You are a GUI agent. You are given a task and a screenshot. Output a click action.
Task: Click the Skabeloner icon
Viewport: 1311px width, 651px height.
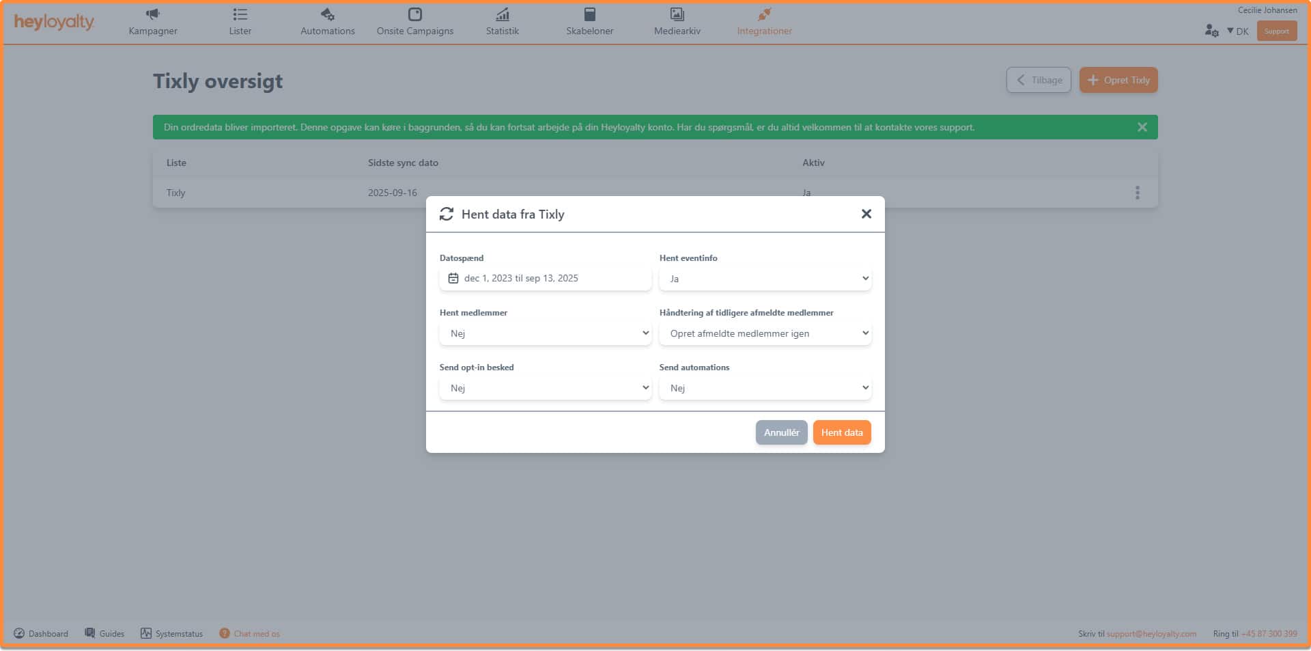click(589, 14)
